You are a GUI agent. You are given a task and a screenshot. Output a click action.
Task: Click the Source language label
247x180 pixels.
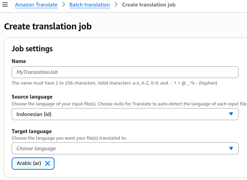pos(32,97)
